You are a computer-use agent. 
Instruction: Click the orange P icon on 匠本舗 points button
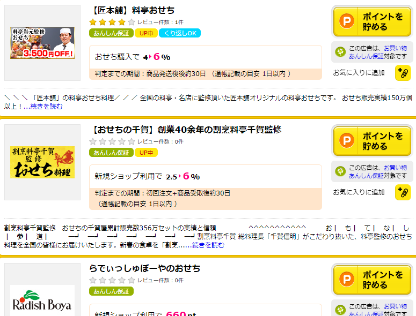pos(347,21)
